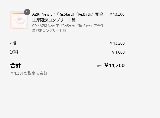The height and width of the screenshot is (118, 160).
Task: Click the 『Re:Birth』 text in the black title
Action: (x=84, y=14)
